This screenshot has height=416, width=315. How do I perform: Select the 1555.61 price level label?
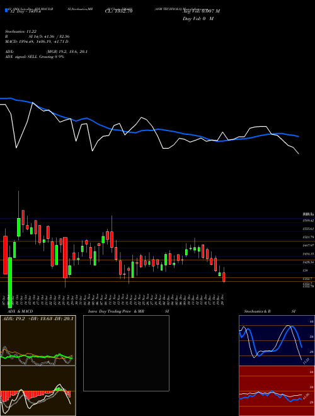point(308,228)
